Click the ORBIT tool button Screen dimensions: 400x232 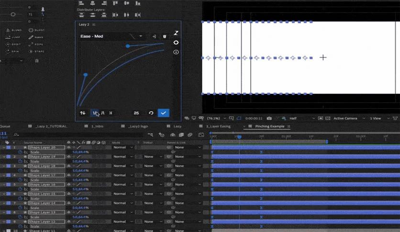point(13,44)
